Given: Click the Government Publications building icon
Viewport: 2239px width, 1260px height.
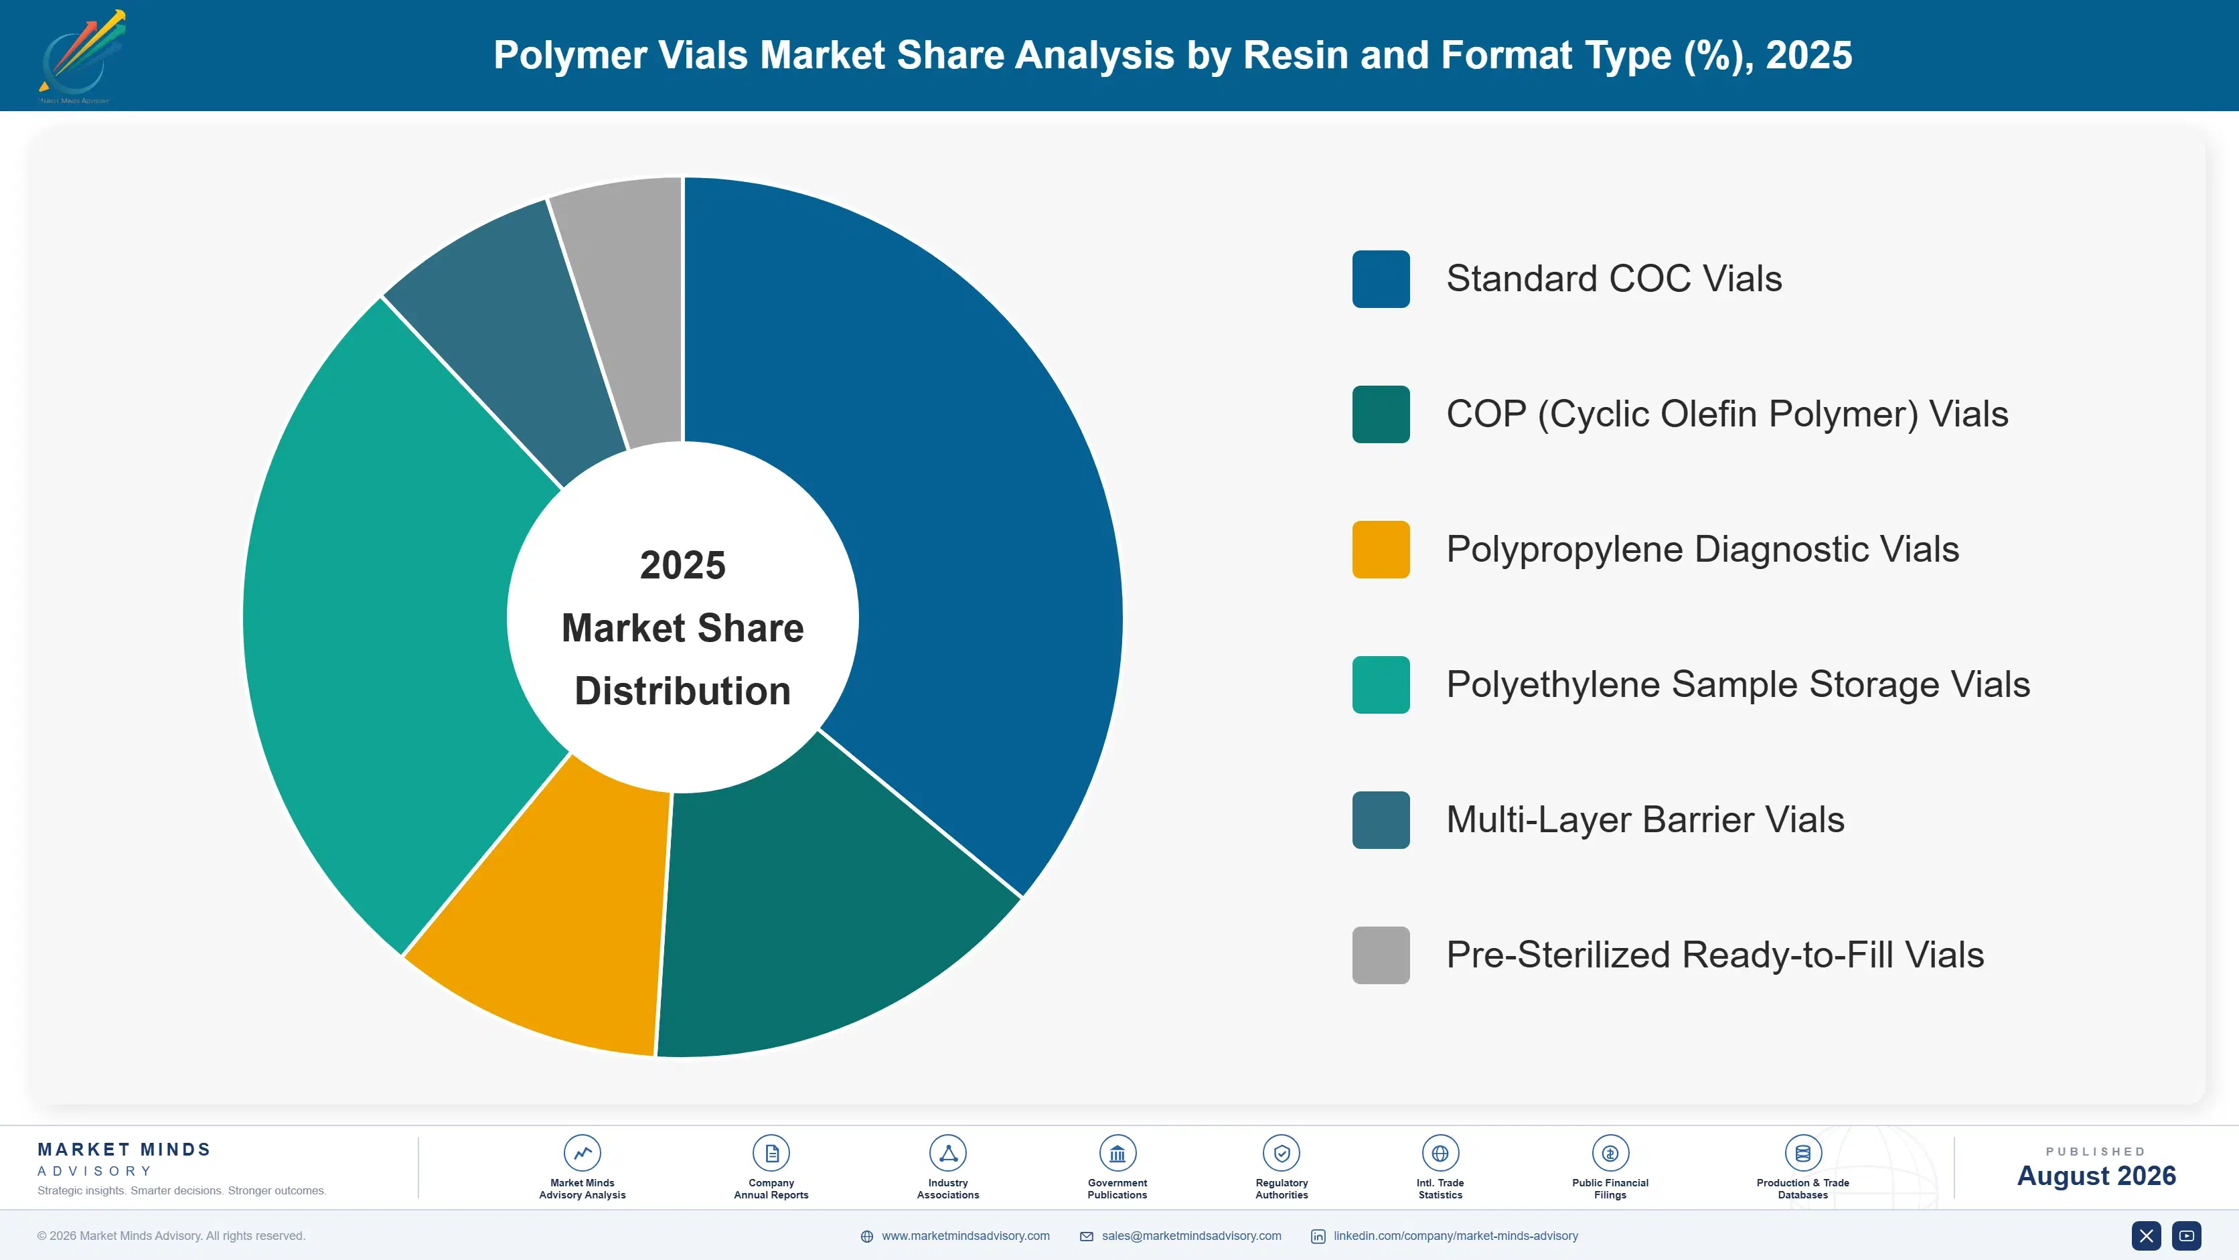Looking at the screenshot, I should (x=1117, y=1153).
